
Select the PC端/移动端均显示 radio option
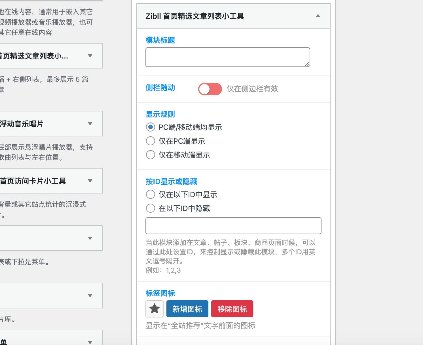[151, 127]
